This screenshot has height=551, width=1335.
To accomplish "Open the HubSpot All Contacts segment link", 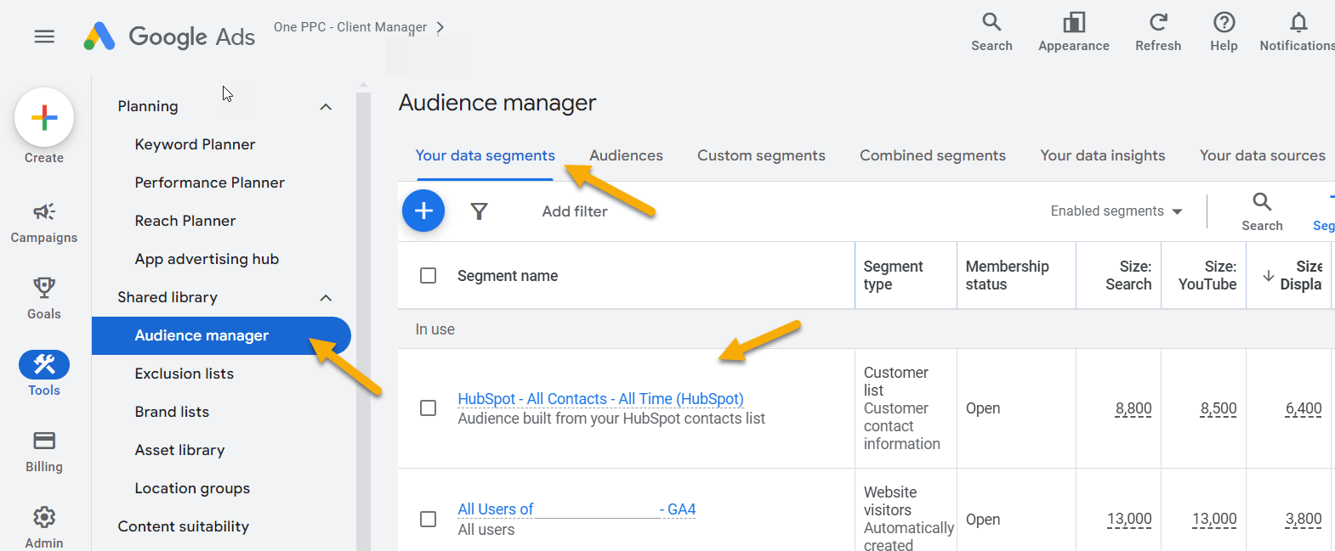I will pyautogui.click(x=600, y=399).
